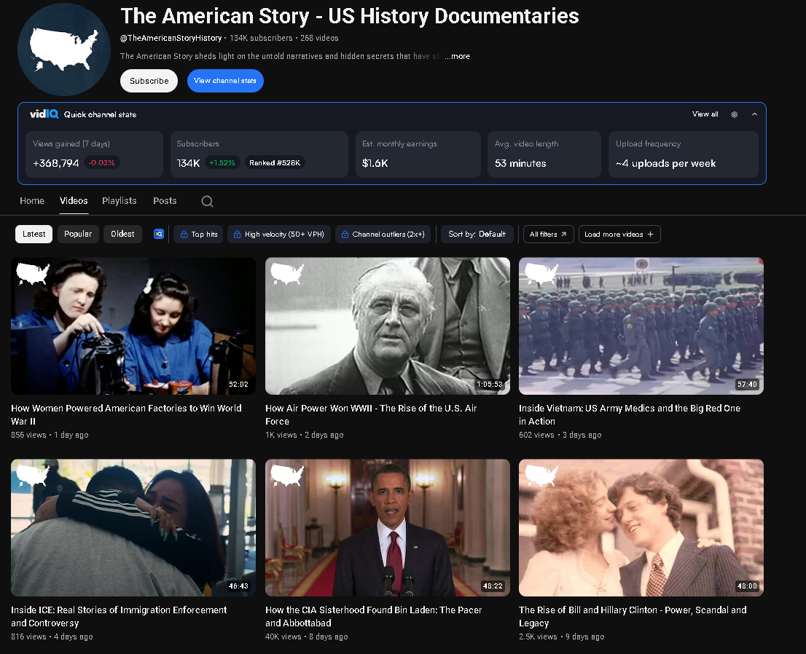Screen dimensions: 806x654
Task: Go to the Home tab
Action: point(32,201)
